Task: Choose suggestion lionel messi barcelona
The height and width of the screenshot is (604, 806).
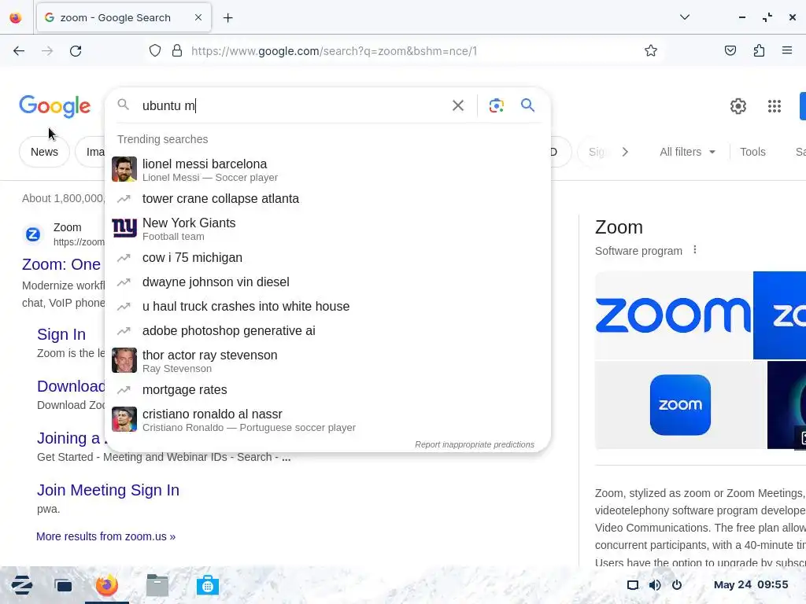Action: click(327, 170)
